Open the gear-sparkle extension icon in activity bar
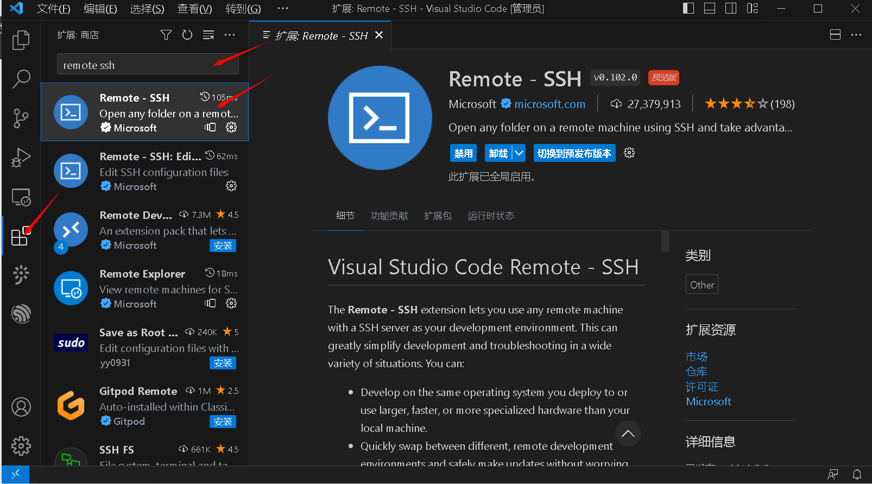 [21, 275]
